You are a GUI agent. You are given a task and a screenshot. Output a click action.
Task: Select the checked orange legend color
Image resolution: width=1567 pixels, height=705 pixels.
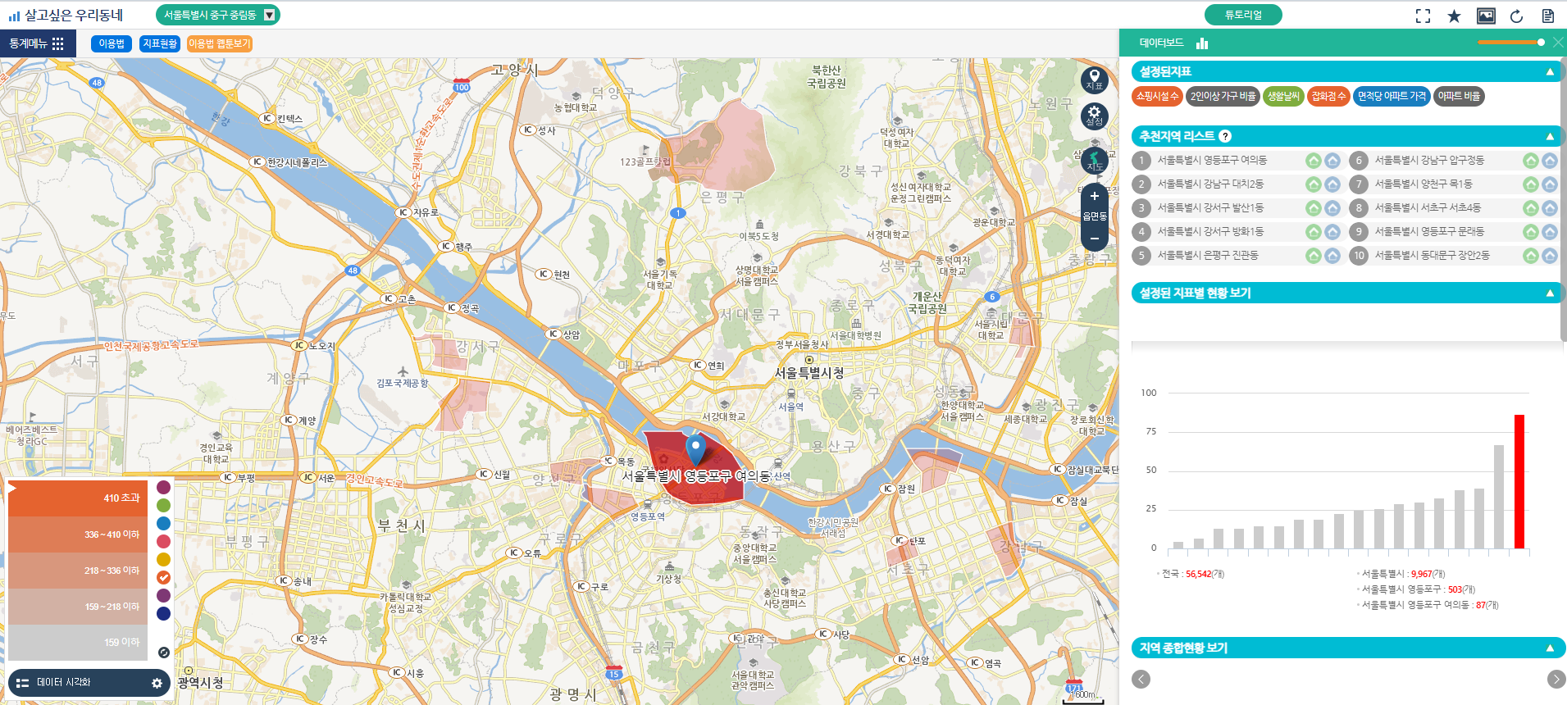[x=163, y=577]
